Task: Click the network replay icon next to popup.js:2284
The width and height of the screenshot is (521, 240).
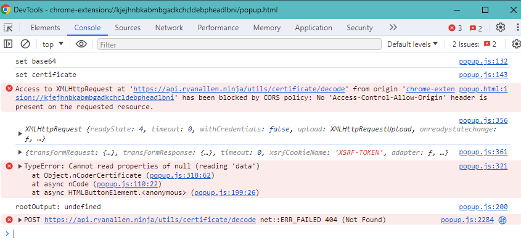Action: [503, 220]
